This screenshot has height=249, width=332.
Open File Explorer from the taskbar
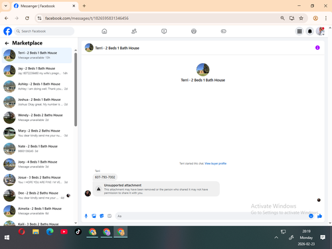point(36,232)
